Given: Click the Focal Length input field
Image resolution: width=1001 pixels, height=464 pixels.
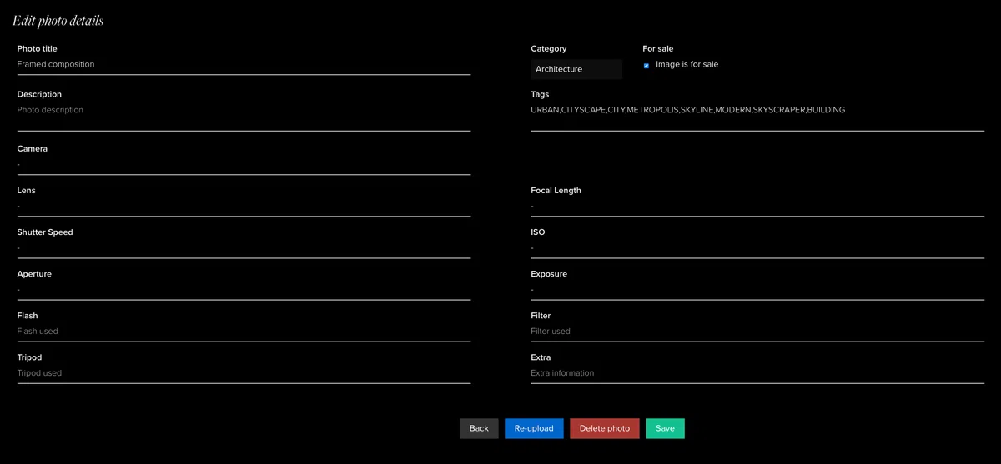Looking at the screenshot, I should [x=757, y=207].
